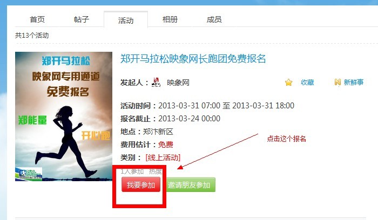This screenshot has width=378, height=220.
Task: Click the red 我要参加 button
Action: (x=141, y=184)
